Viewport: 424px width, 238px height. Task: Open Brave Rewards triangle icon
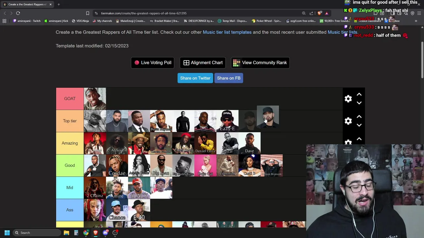(327, 13)
